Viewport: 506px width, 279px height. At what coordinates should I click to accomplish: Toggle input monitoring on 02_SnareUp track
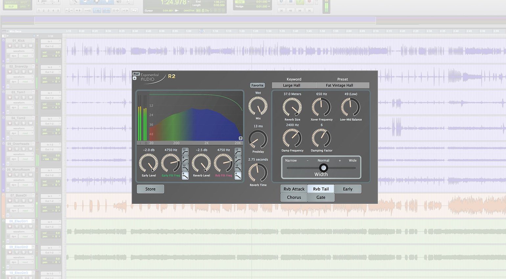pyautogui.click(x=17, y=72)
